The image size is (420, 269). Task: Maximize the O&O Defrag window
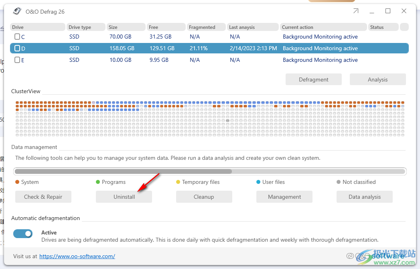388,11
